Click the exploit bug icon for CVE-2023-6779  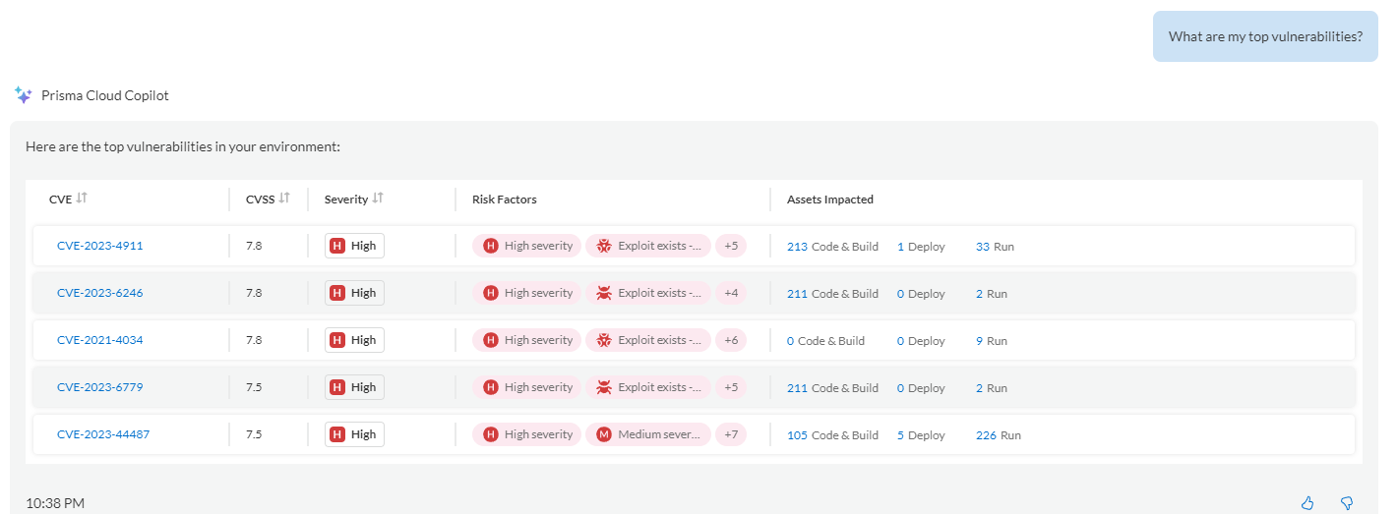[x=604, y=387]
